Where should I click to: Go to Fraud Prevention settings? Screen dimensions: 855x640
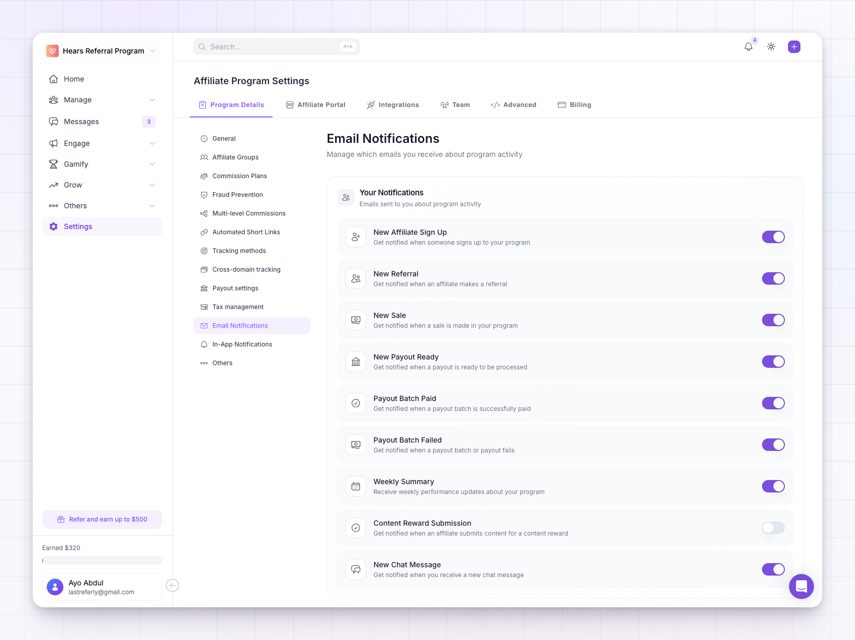click(x=252, y=195)
